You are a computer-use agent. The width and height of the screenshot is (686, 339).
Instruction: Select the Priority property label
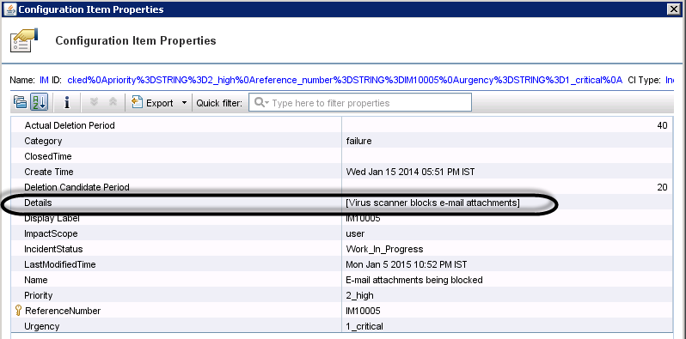[39, 295]
